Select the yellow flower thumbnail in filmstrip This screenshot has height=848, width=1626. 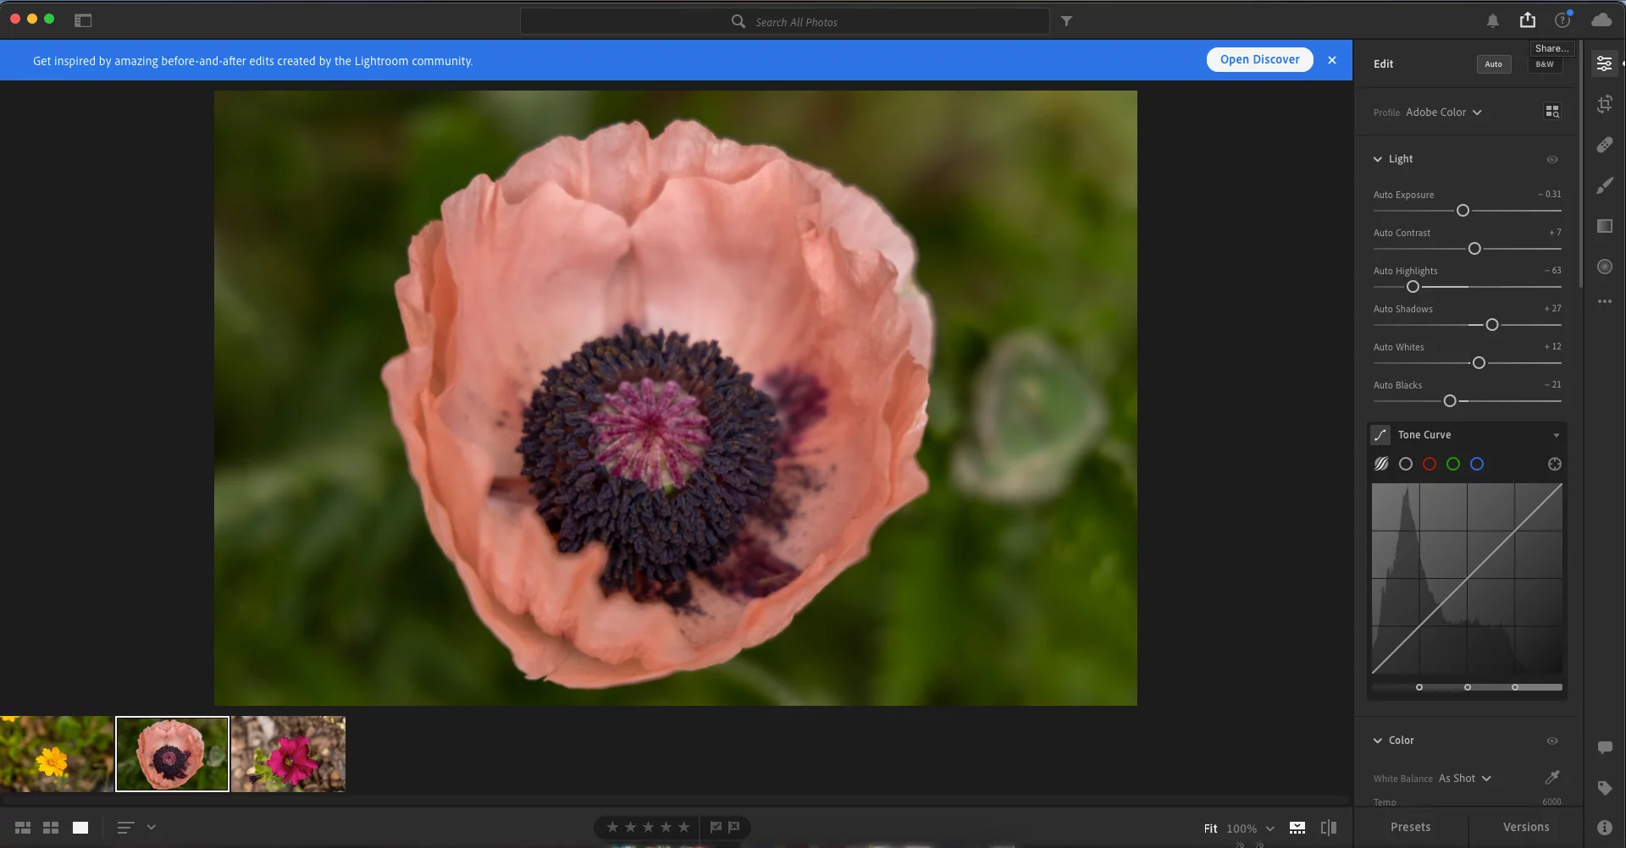pos(56,753)
